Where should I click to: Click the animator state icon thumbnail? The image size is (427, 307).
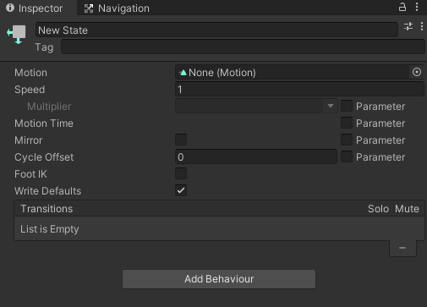pyautogui.click(x=17, y=34)
